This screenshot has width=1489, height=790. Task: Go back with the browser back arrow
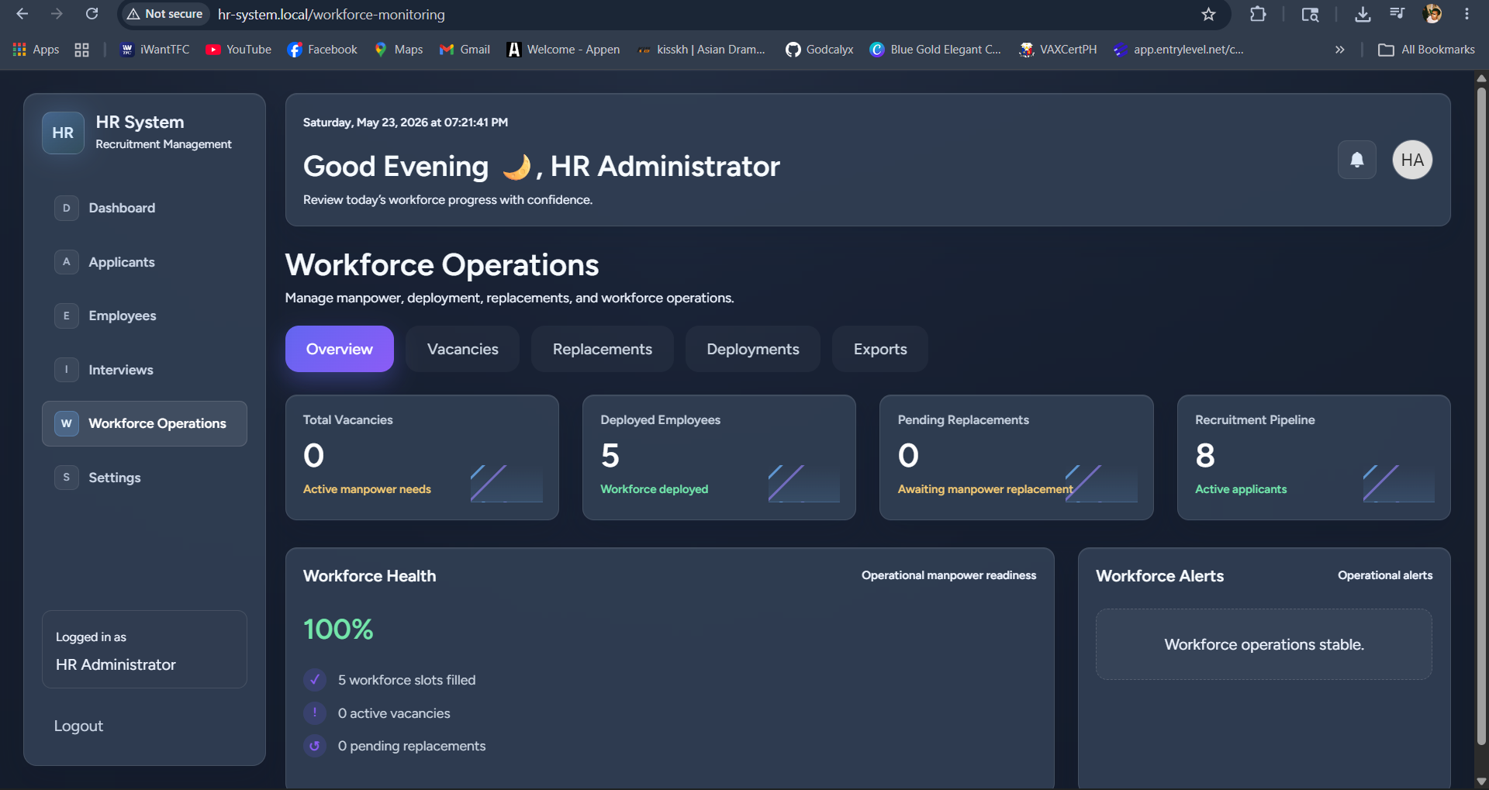22,14
